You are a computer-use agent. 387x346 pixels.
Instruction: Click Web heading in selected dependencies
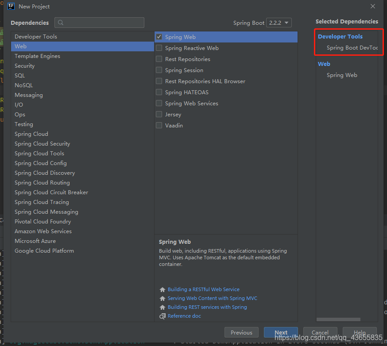[x=324, y=64]
